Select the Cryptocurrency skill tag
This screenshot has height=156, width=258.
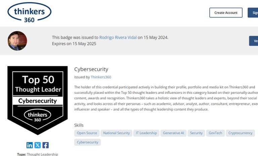pyautogui.click(x=240, y=133)
